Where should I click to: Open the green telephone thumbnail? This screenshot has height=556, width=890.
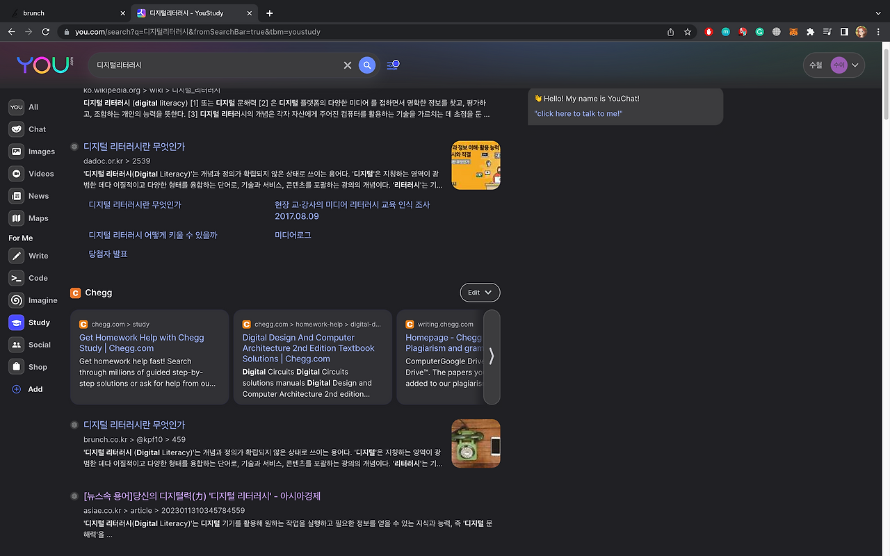476,443
